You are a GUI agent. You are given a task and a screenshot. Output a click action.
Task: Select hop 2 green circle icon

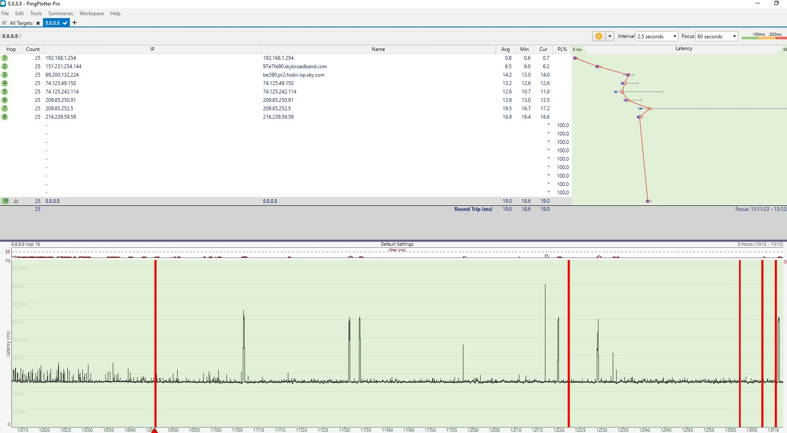tap(5, 66)
